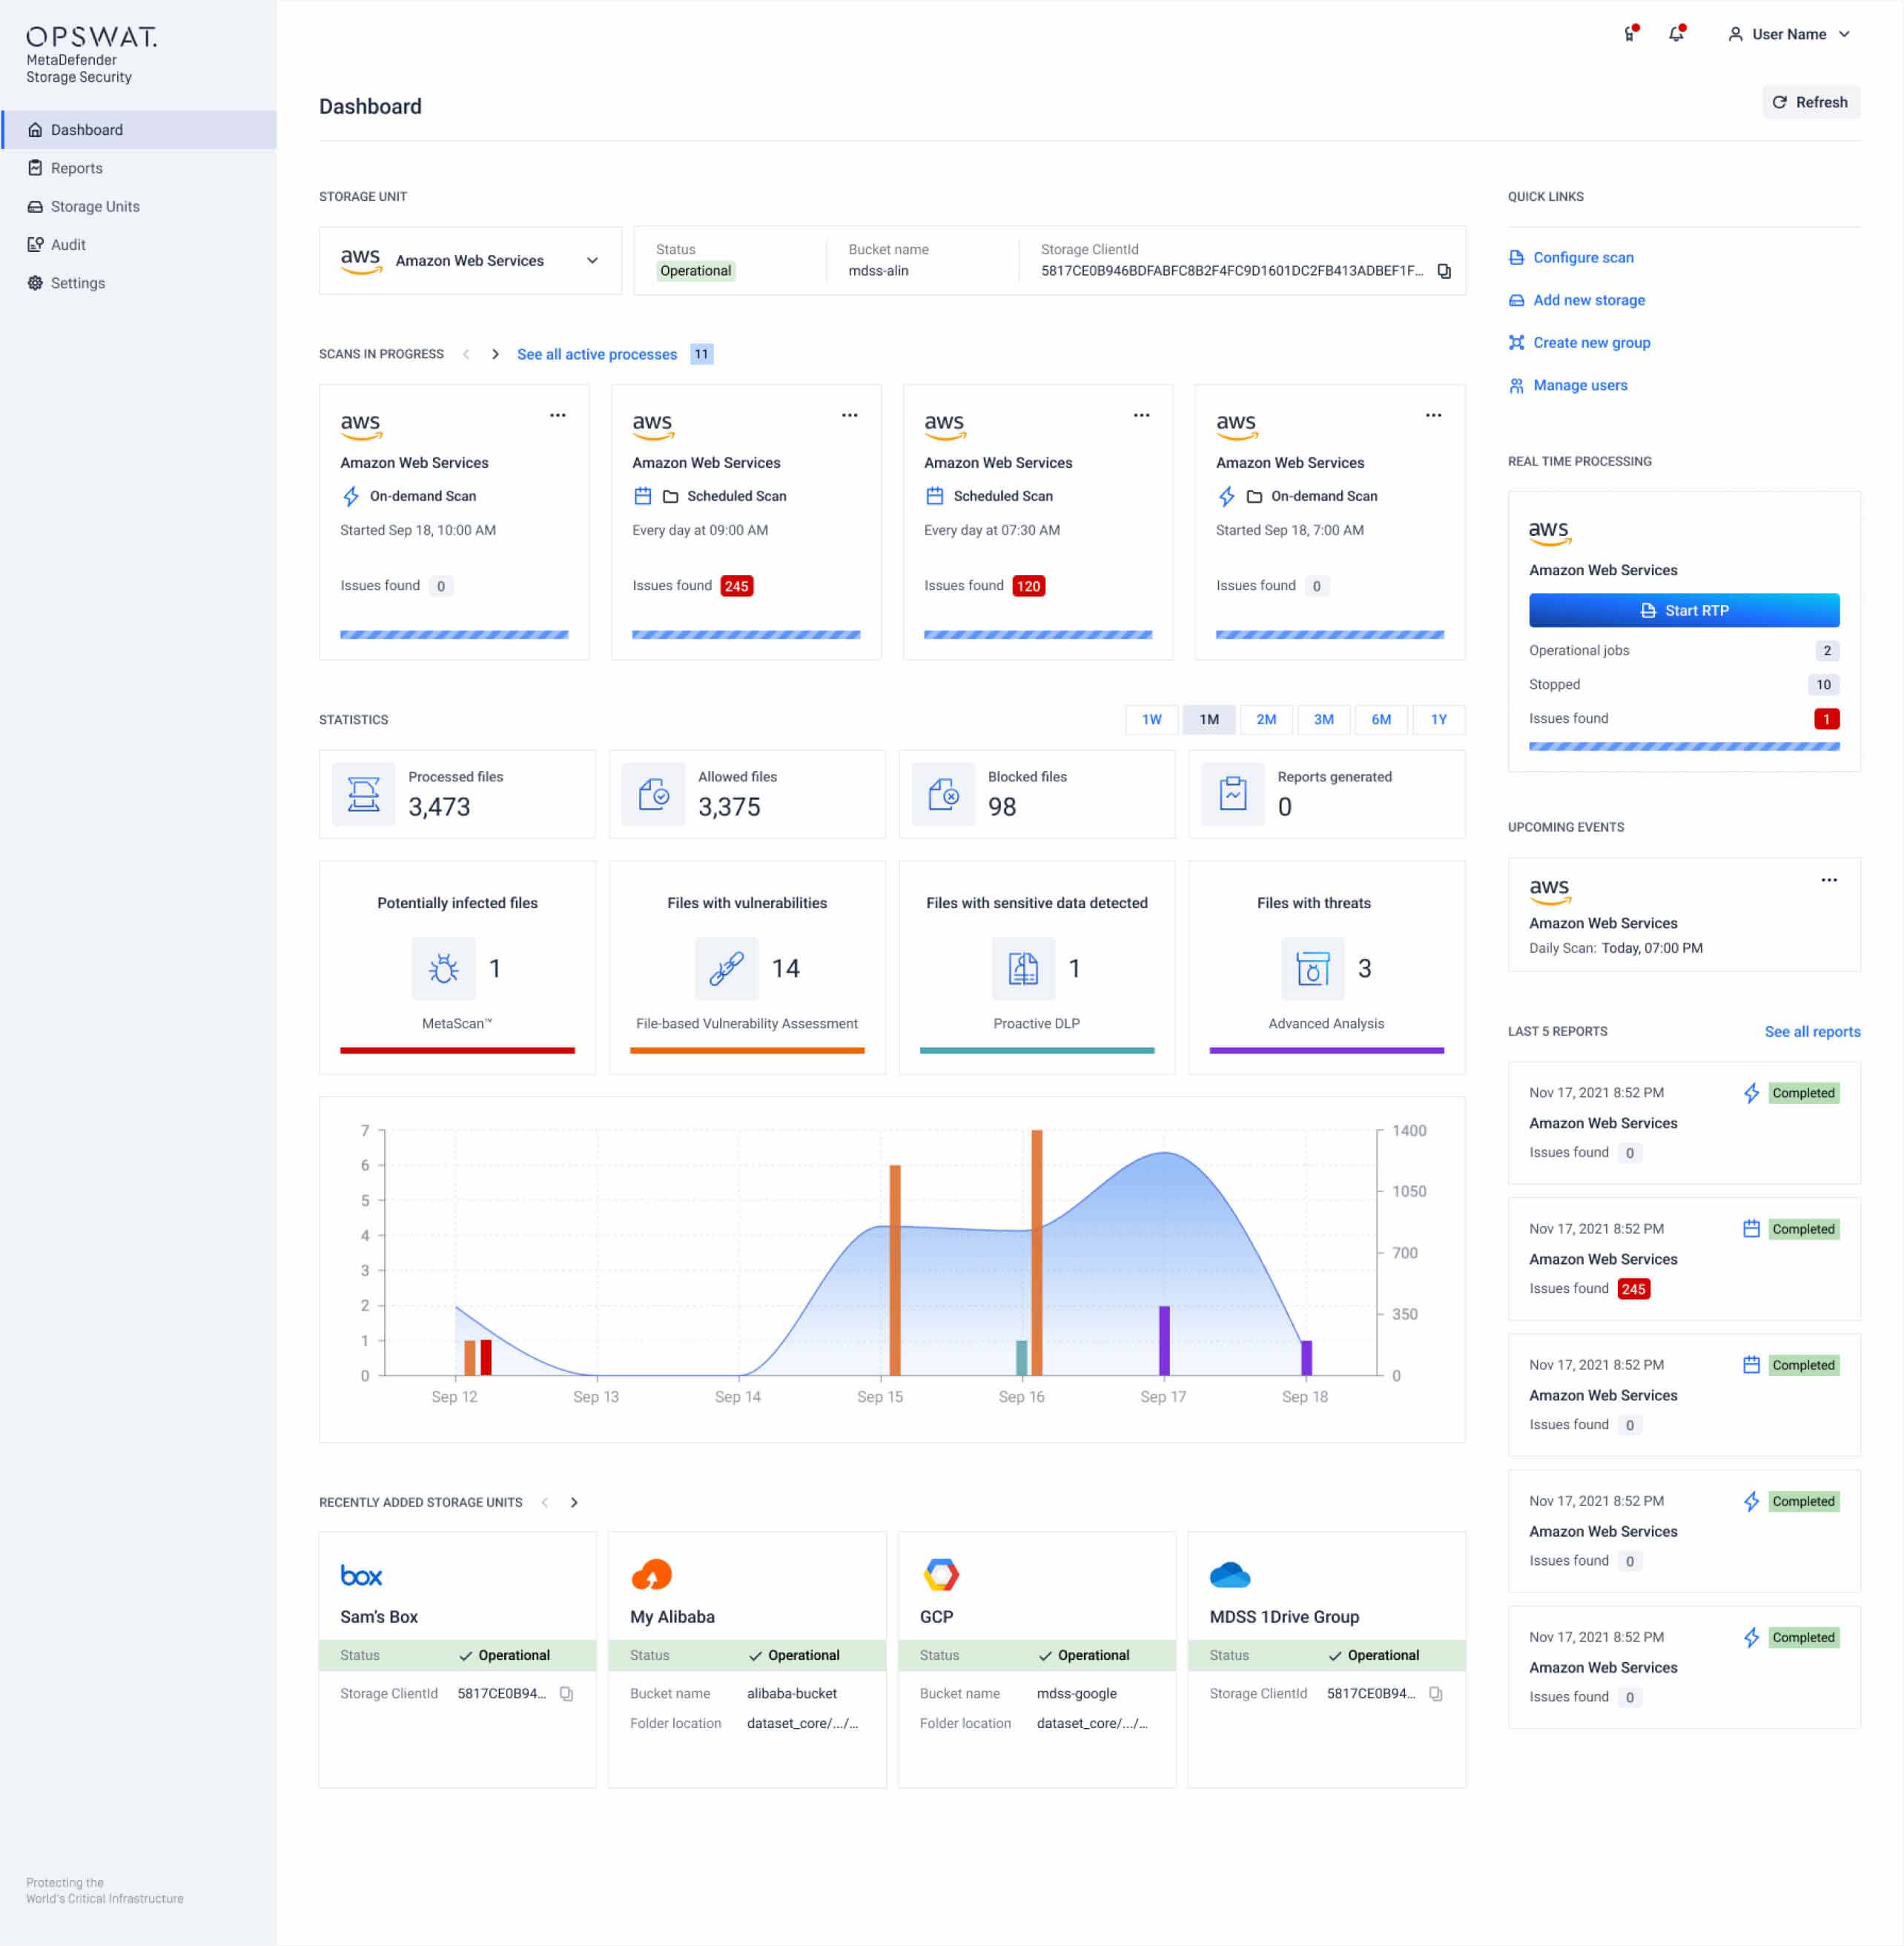Copy the Storage ClientId using the copy icon
1904x1946 pixels.
coord(1443,270)
